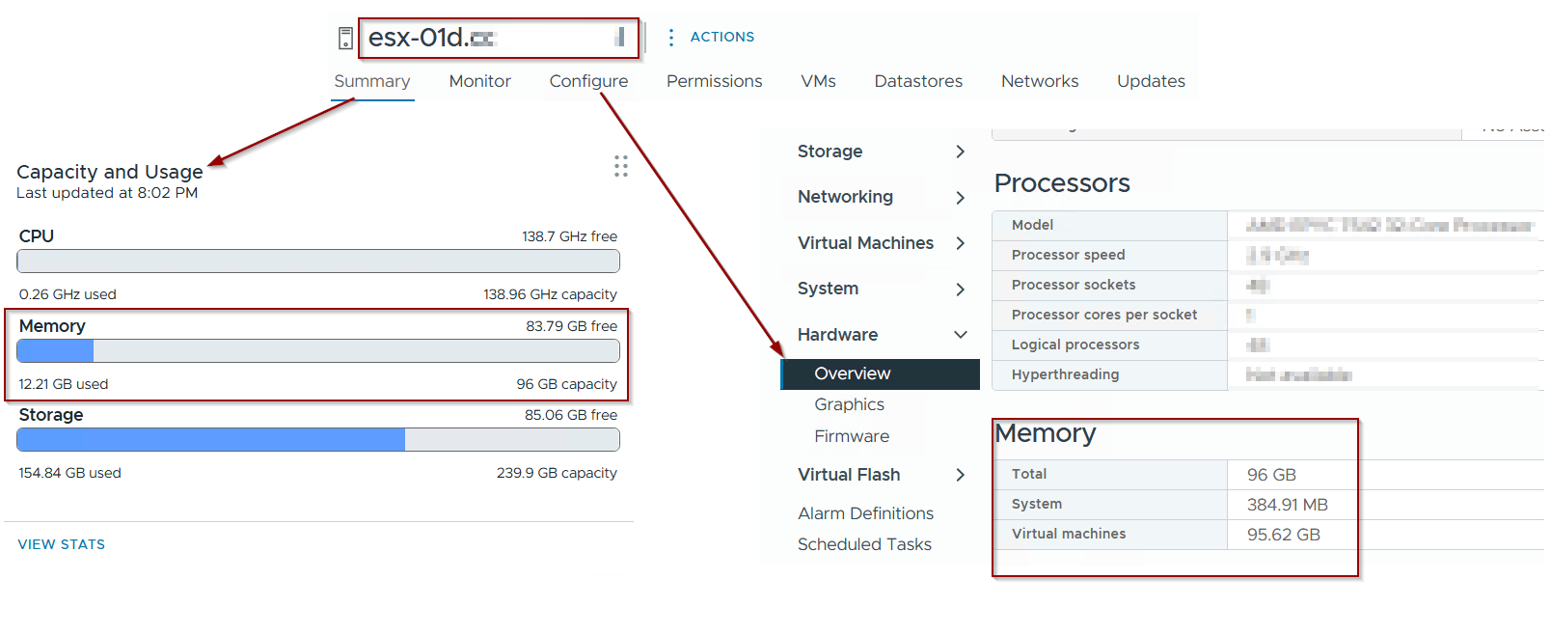Collapse the Hardware section

960,335
